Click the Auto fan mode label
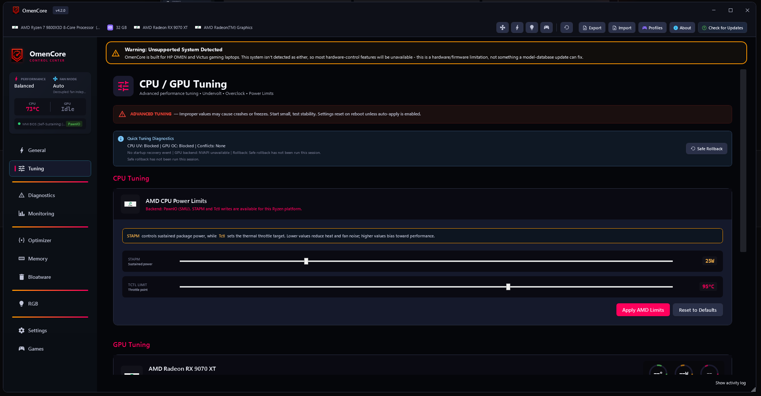Screen dimensions: 761x396 pyautogui.click(x=59, y=86)
